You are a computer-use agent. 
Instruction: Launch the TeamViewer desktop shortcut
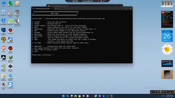10,85
